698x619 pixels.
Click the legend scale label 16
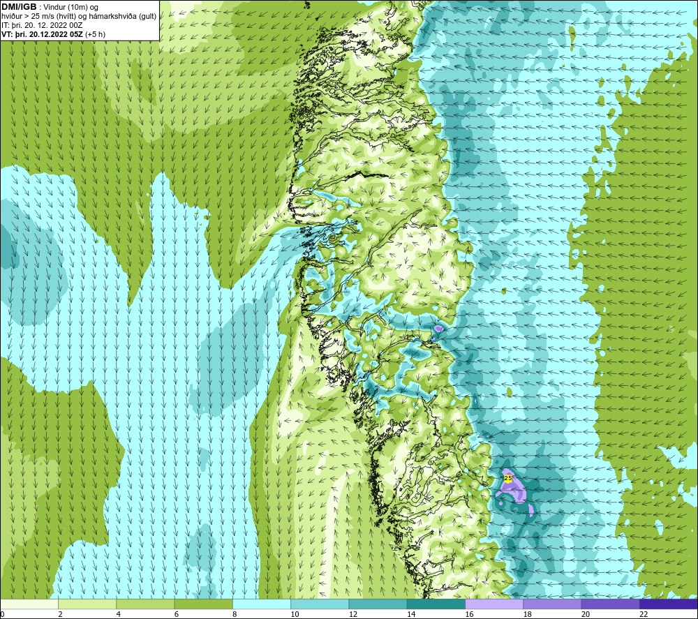pos(469,615)
